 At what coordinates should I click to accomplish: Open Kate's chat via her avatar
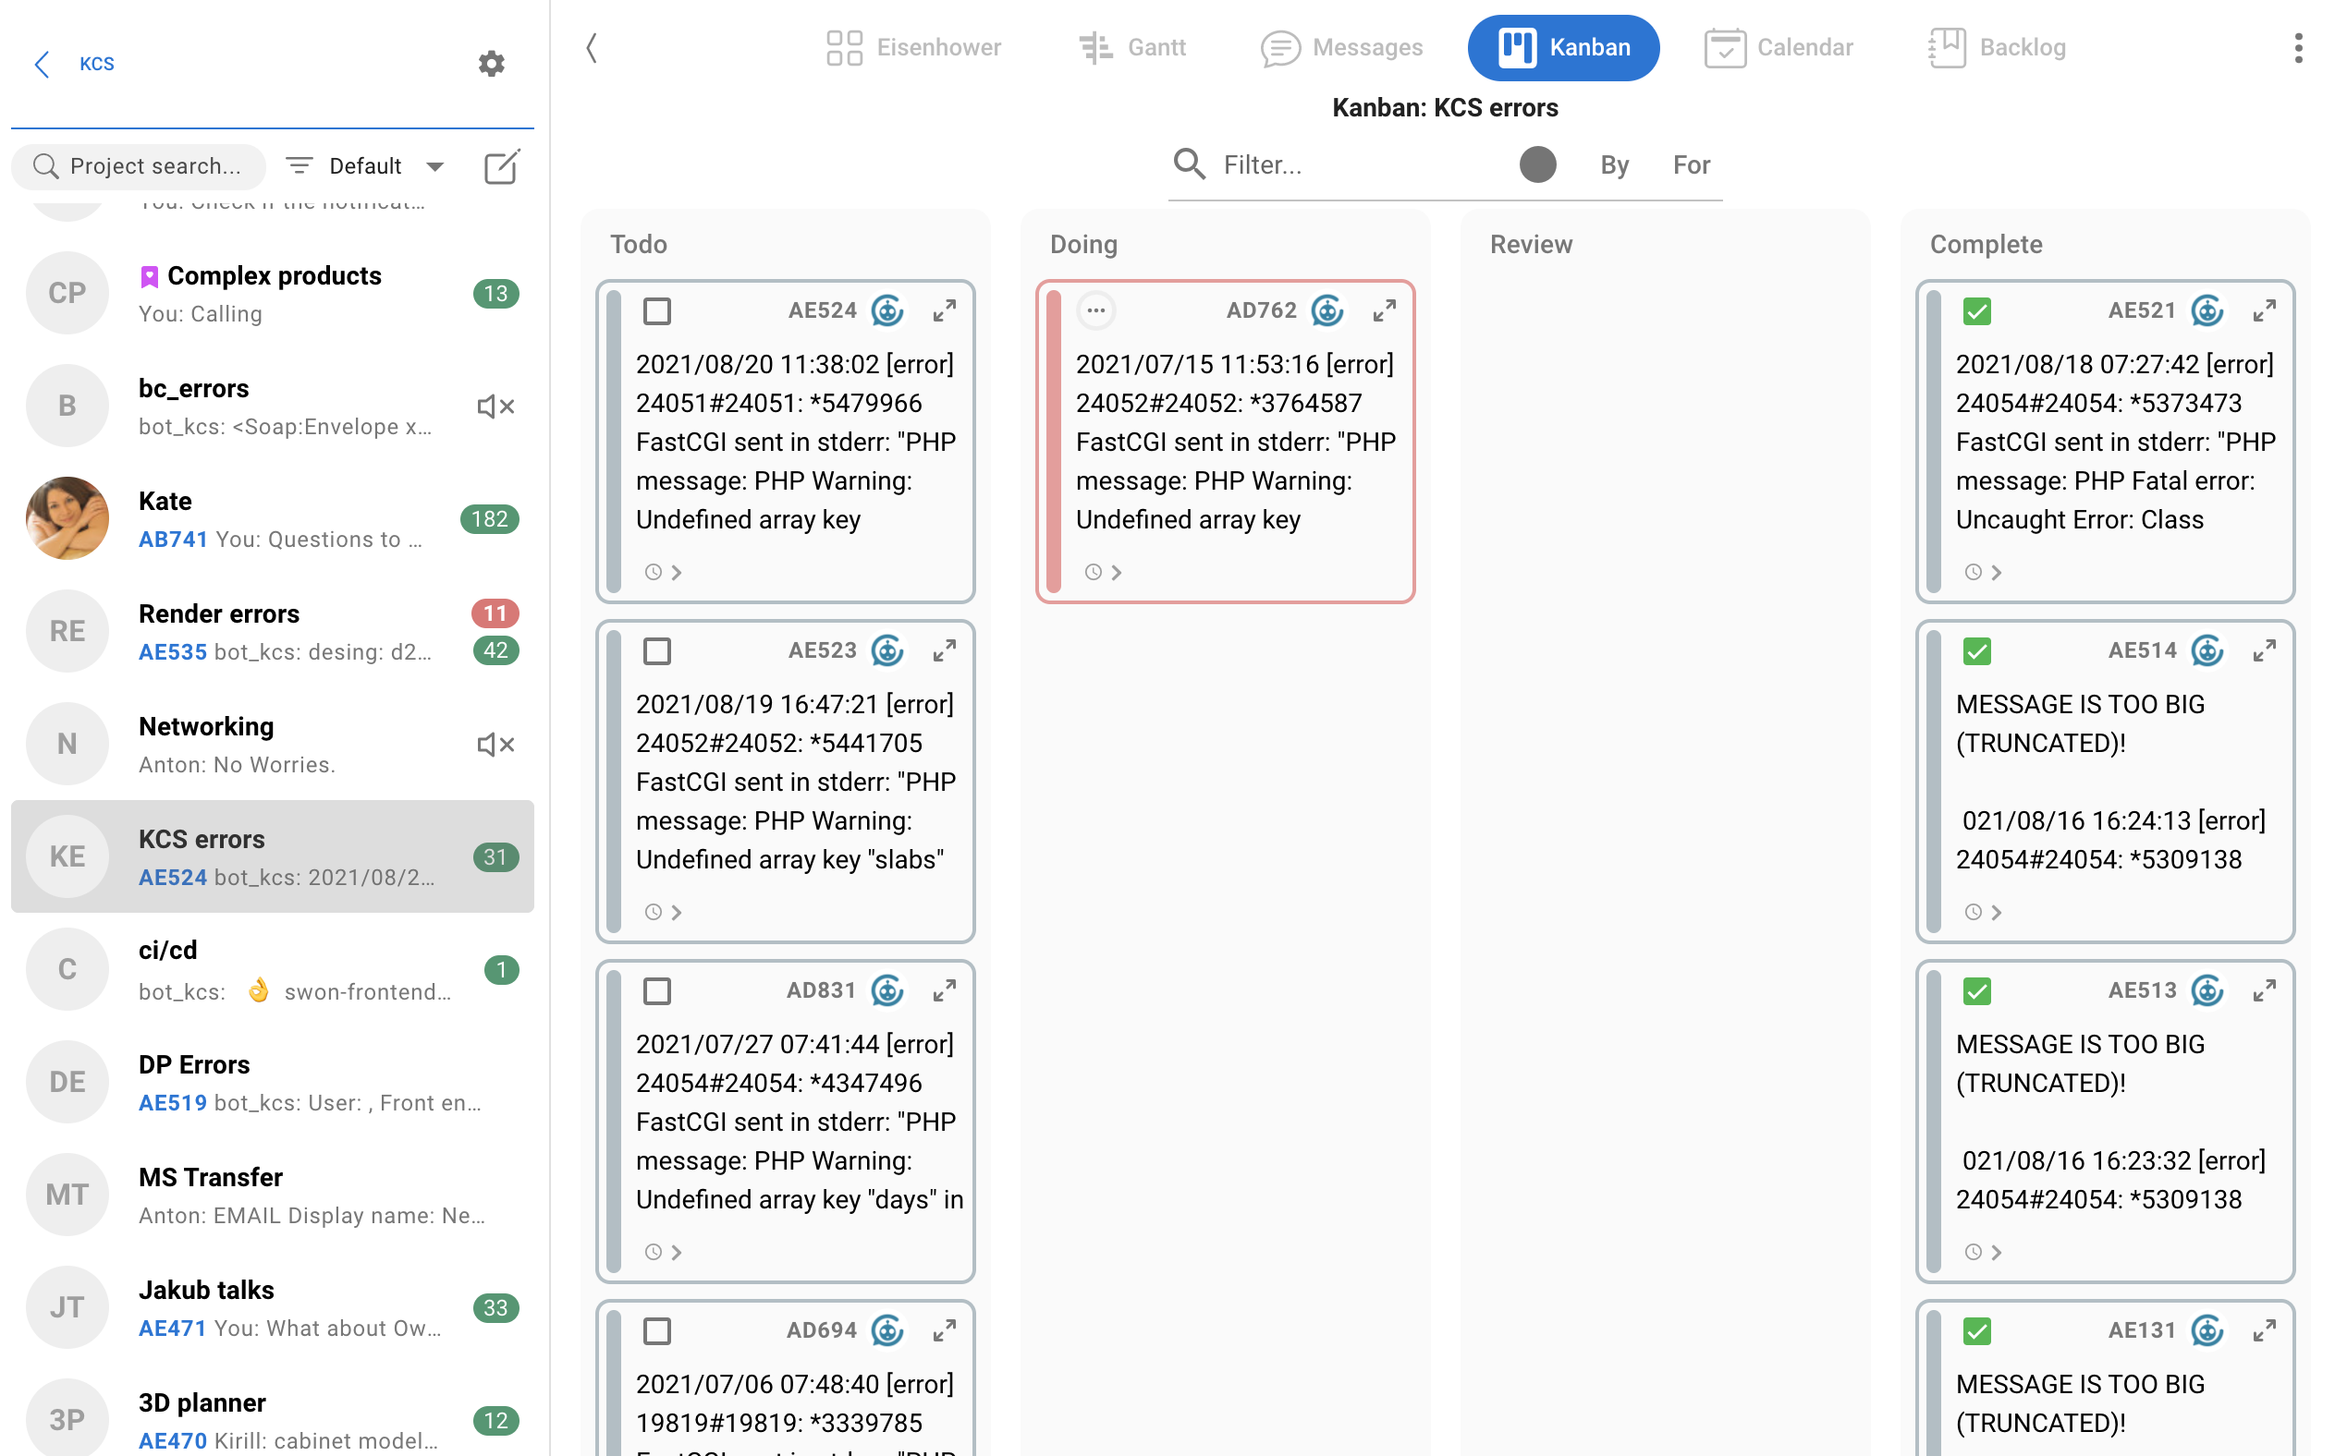pos(67,518)
